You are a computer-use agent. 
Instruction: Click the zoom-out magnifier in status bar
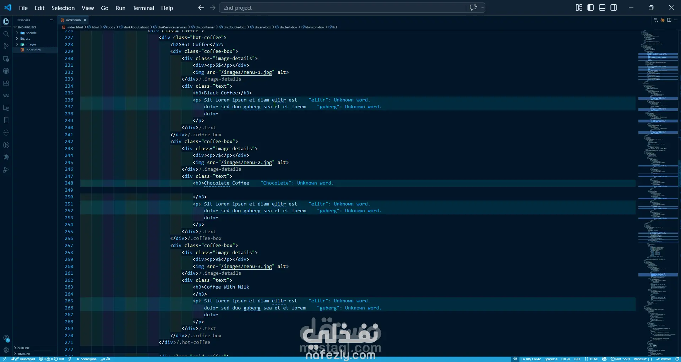(515, 359)
